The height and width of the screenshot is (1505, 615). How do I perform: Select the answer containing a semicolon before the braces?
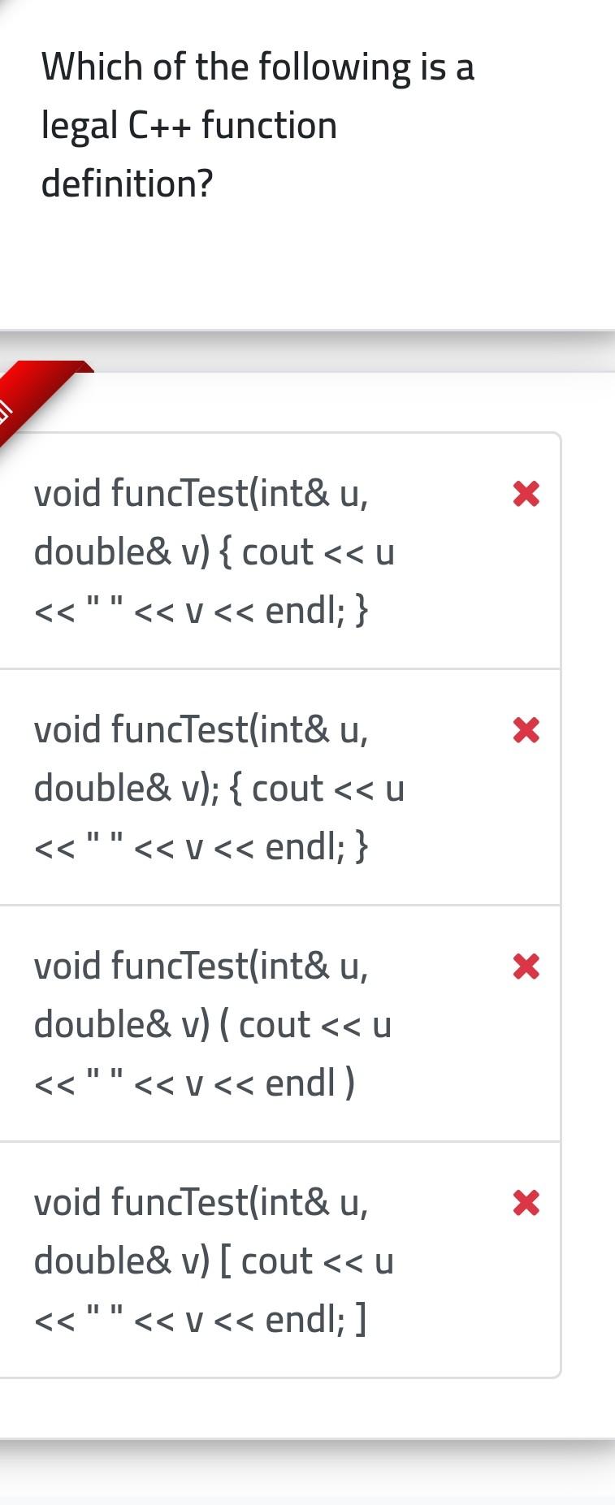click(244, 788)
